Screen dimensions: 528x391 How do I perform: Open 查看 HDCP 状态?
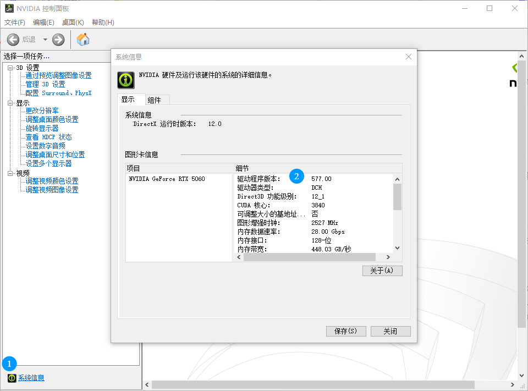(48, 137)
